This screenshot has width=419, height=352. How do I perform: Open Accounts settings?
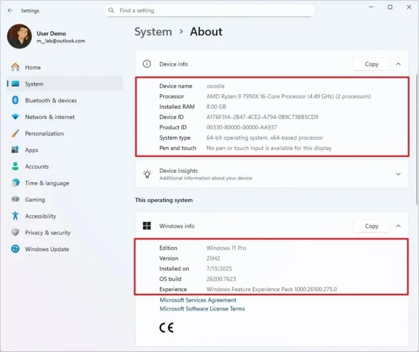click(x=64, y=166)
